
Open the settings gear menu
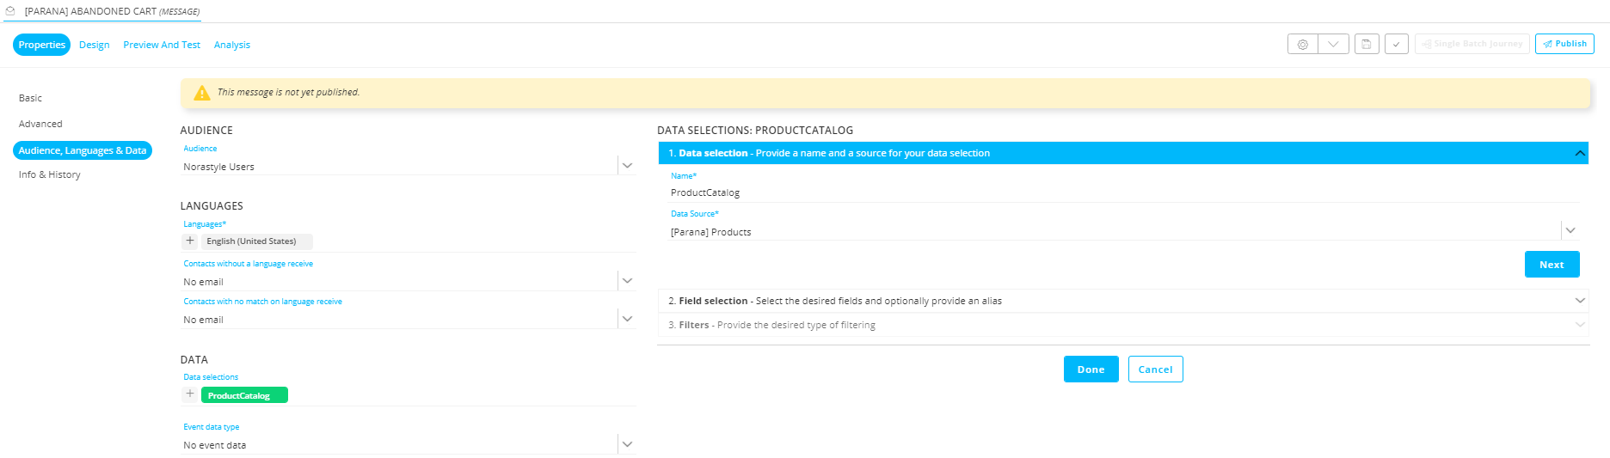tap(1302, 44)
